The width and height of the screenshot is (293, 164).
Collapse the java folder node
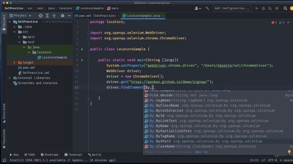tap(24, 47)
